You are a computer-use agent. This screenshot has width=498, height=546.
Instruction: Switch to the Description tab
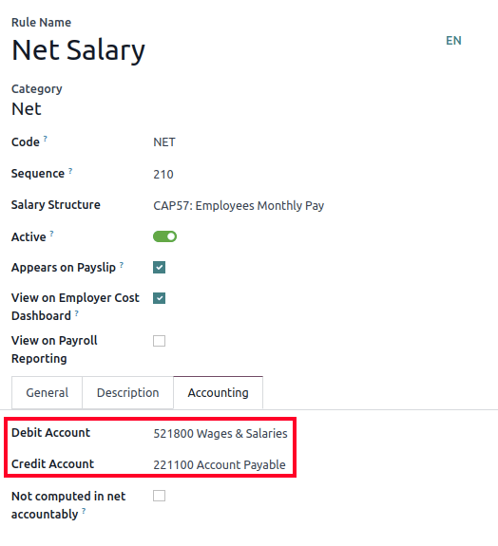click(x=128, y=392)
